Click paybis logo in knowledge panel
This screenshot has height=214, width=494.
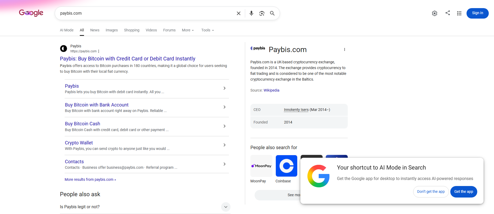258,48
